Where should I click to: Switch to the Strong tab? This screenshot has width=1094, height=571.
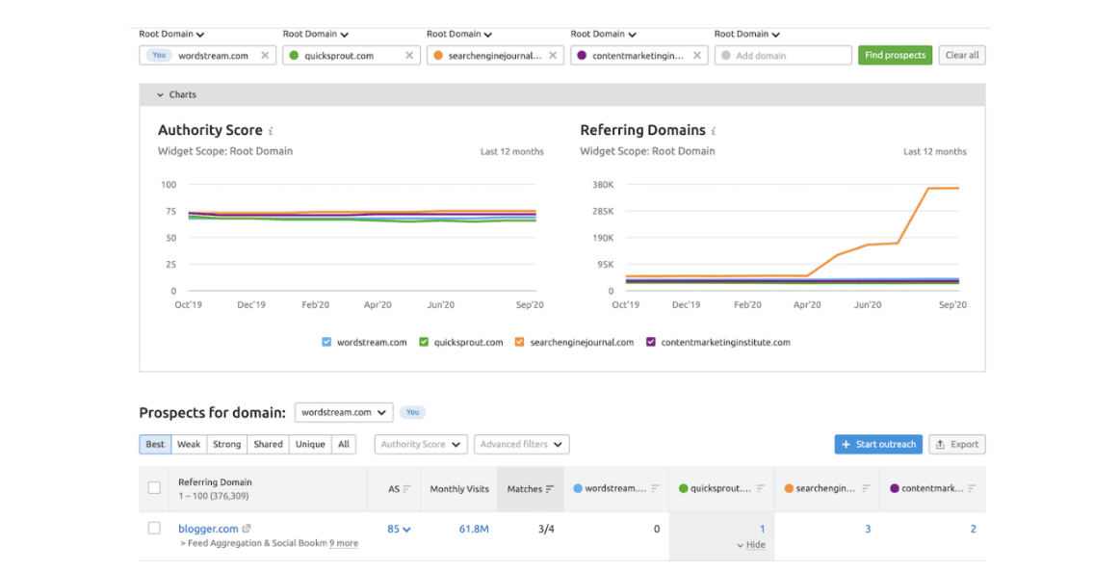(x=226, y=444)
